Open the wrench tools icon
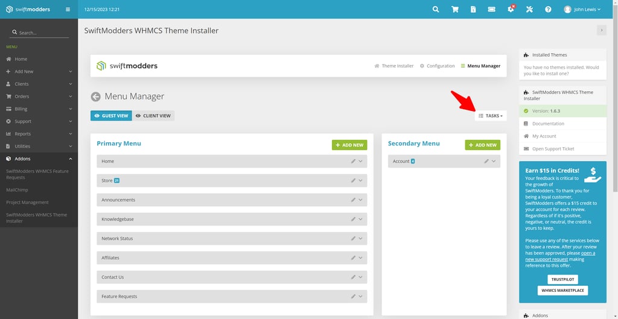The width and height of the screenshot is (618, 319). (529, 10)
